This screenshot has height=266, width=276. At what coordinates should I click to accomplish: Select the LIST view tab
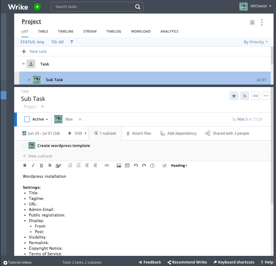(x=25, y=31)
